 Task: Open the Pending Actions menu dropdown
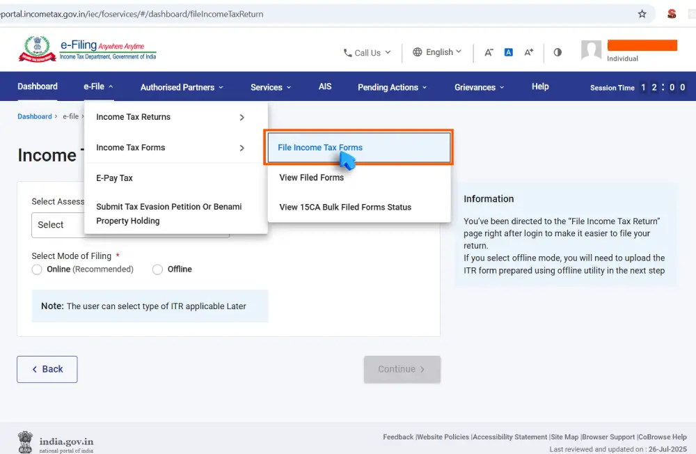pos(392,87)
